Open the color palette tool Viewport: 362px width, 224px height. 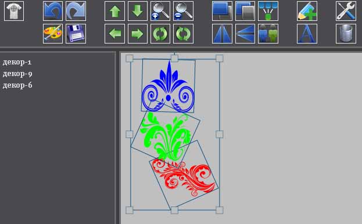tap(53, 34)
